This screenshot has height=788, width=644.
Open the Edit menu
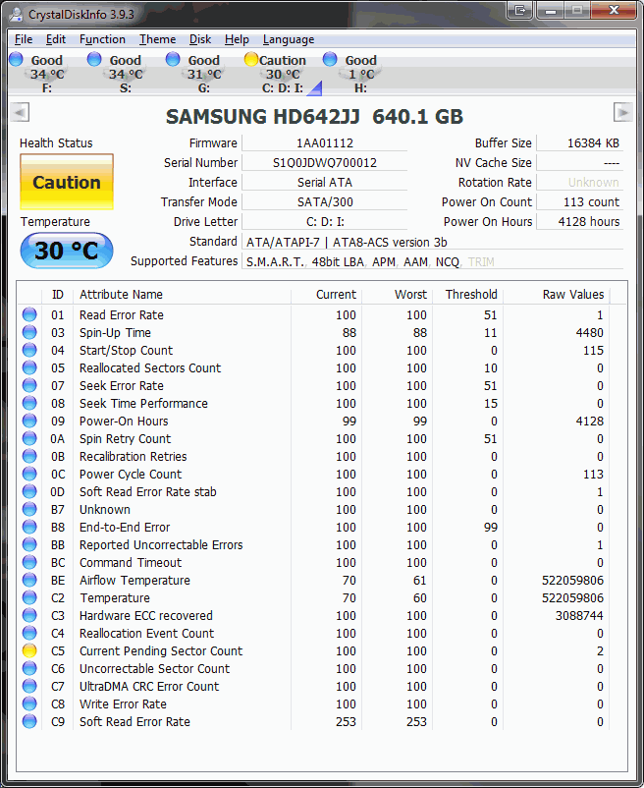(56, 39)
